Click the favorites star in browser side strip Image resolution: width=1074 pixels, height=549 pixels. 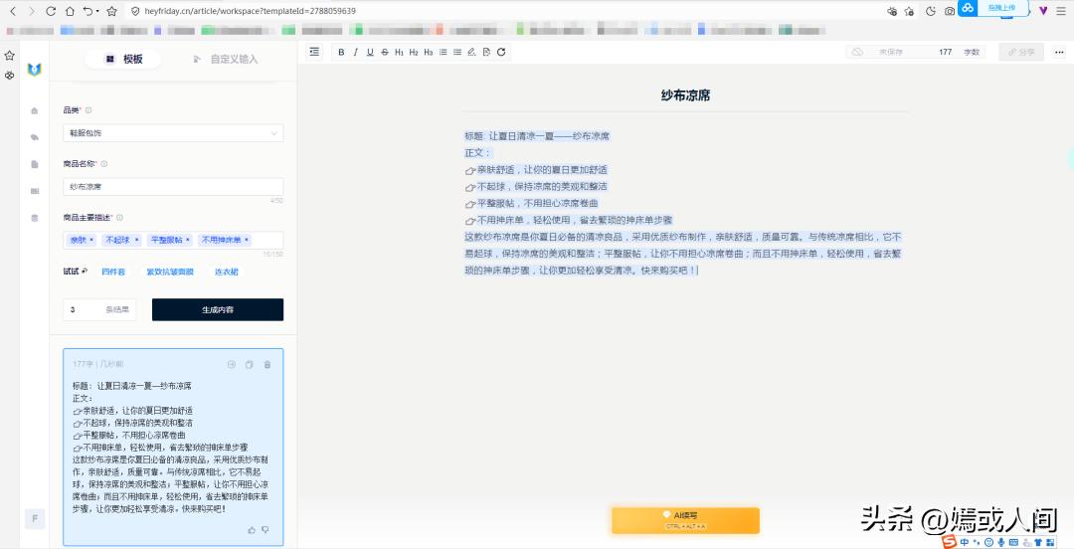click(x=10, y=55)
